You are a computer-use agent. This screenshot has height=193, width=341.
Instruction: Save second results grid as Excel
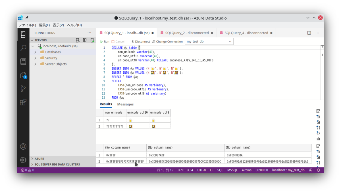pos(318,157)
